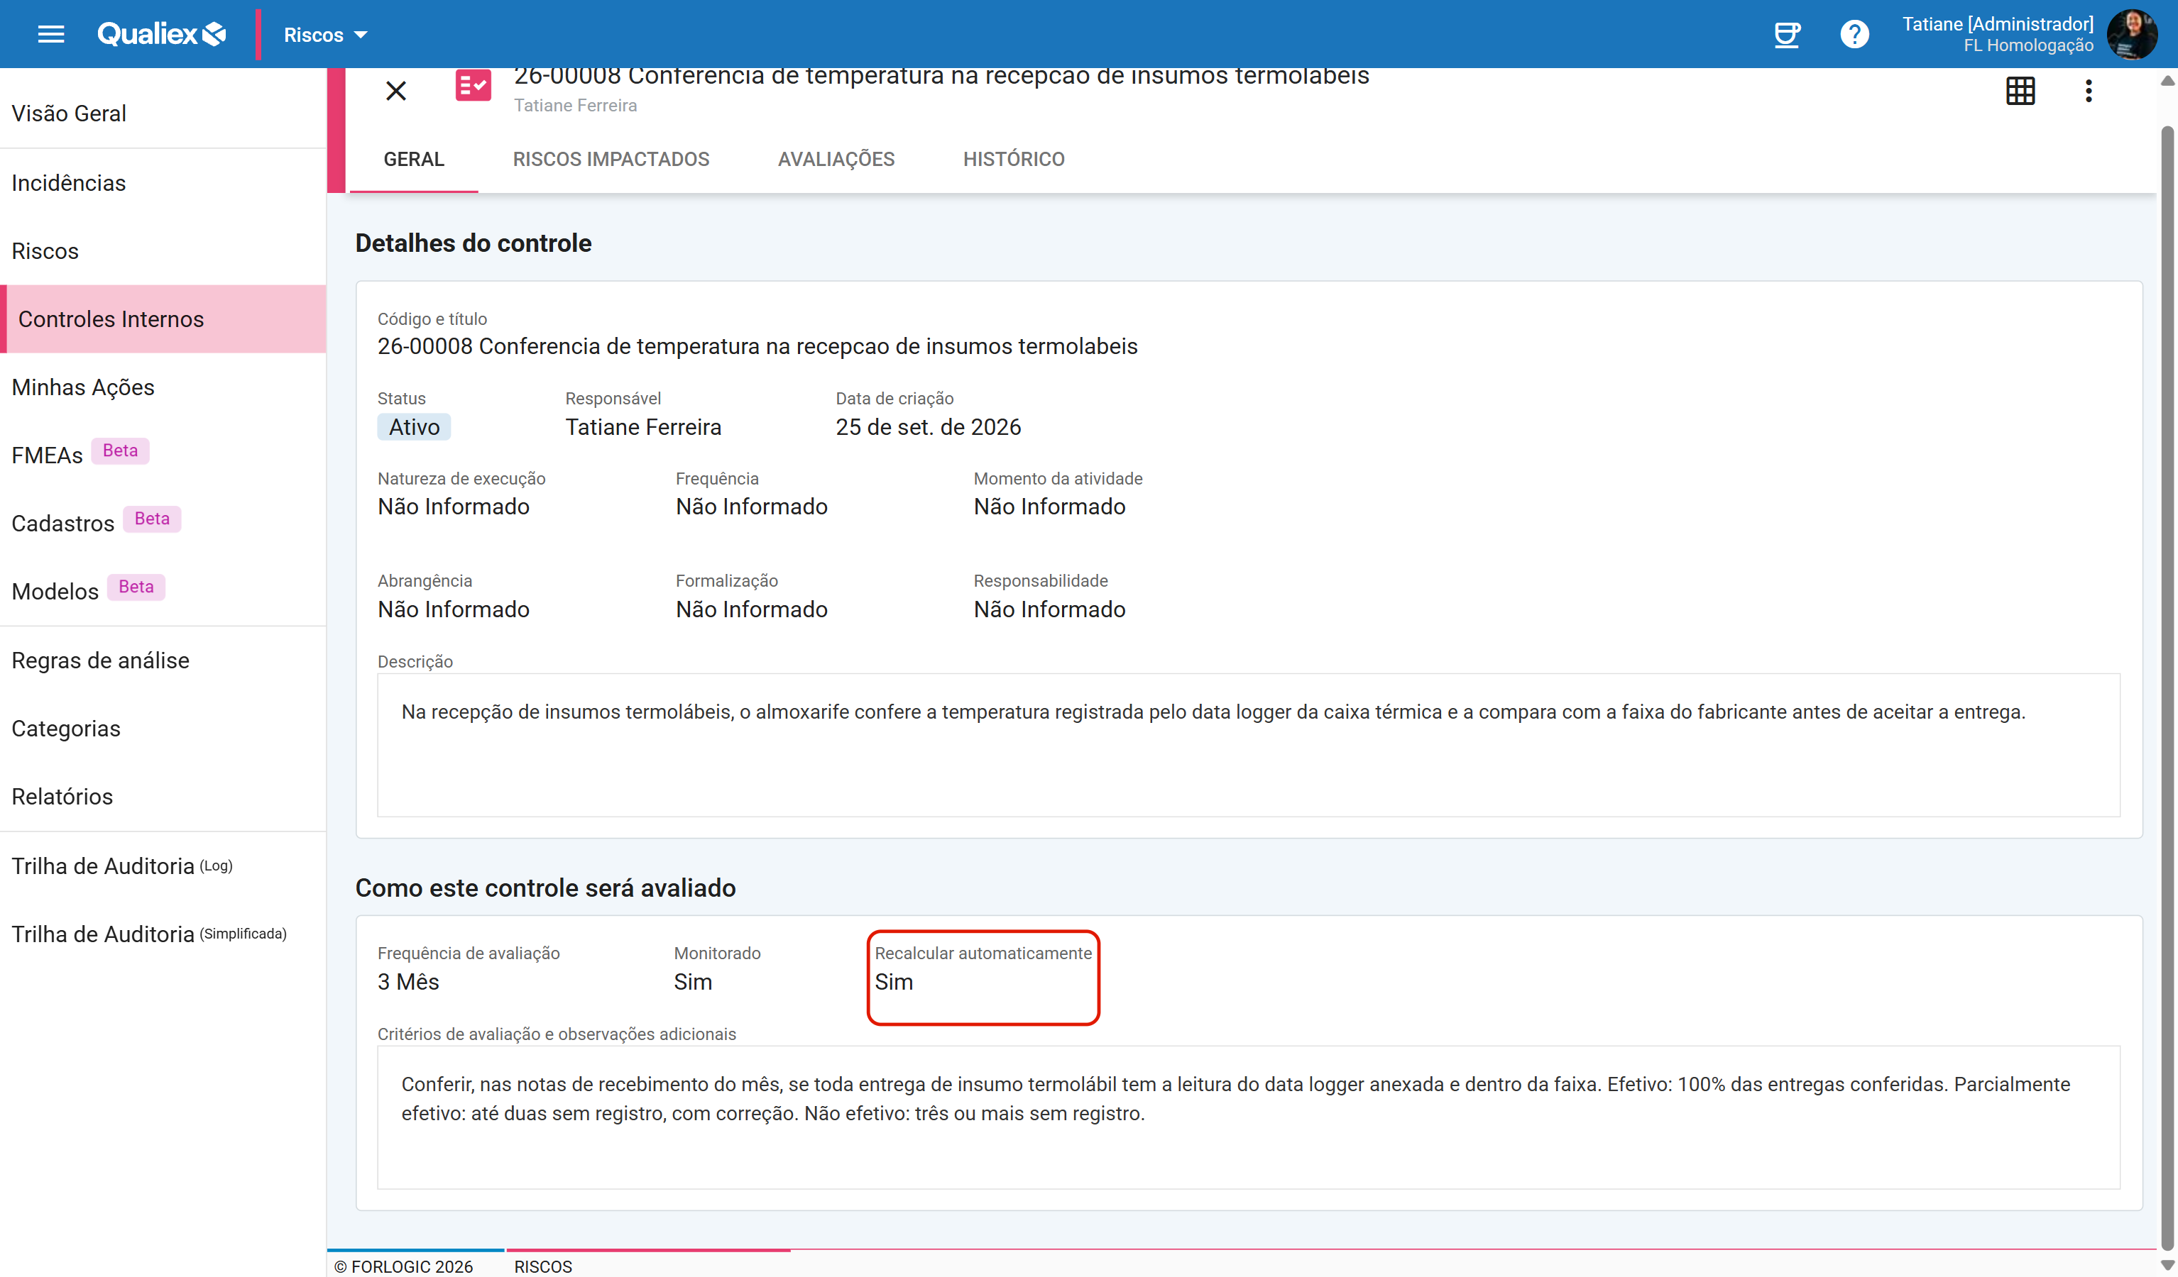The image size is (2178, 1277).
Task: Close the control details panel
Action: coord(396,91)
